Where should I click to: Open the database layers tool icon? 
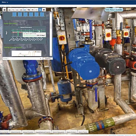click(44, 10)
